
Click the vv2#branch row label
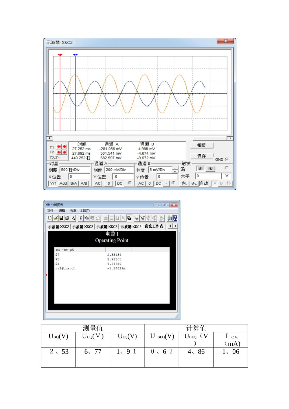[x=65, y=268]
